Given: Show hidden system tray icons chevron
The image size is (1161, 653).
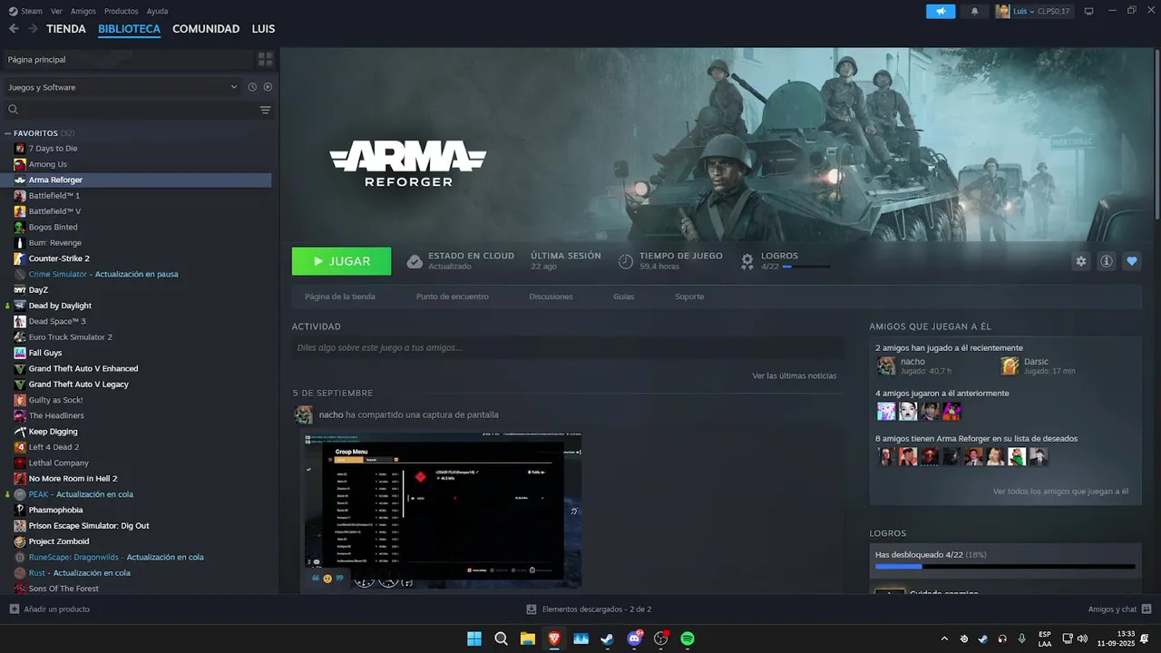Looking at the screenshot, I should coord(943,638).
